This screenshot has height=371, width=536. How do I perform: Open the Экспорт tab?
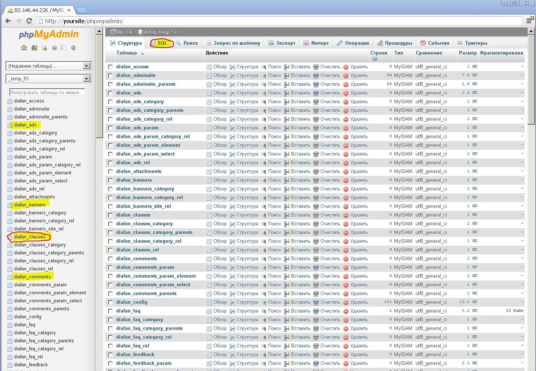coord(282,43)
